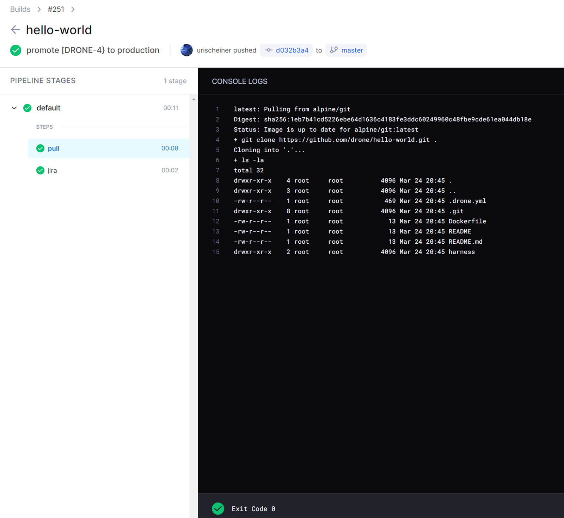Viewport: 564px width, 518px height.
Task: Click the #251 build number breadcrumb
Action: click(x=56, y=9)
